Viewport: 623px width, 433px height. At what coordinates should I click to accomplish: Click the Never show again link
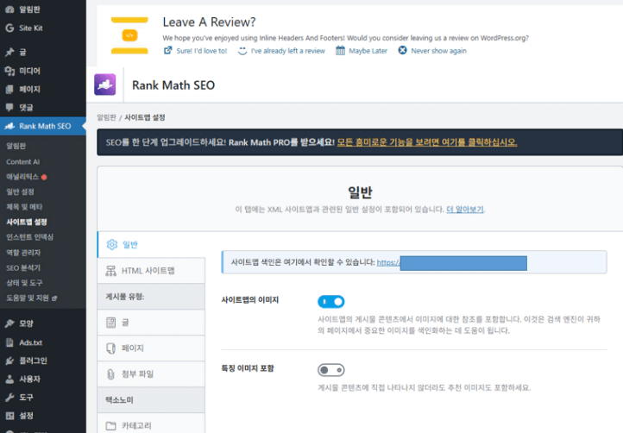[439, 51]
